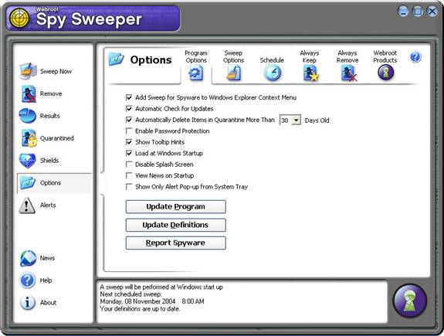Click the Update Program button
The width and height of the screenshot is (444, 336).
coord(176,207)
